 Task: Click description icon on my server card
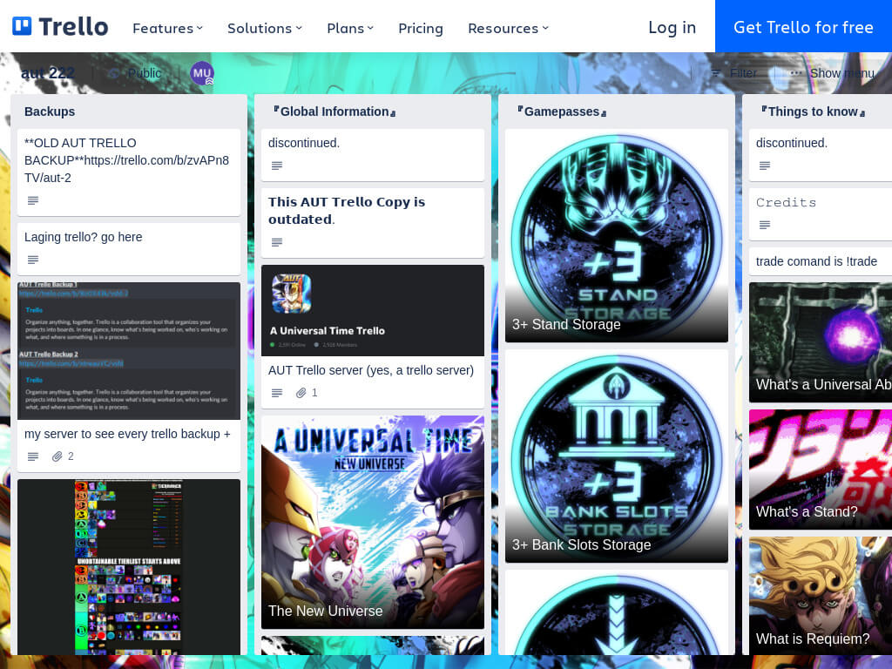coord(33,456)
